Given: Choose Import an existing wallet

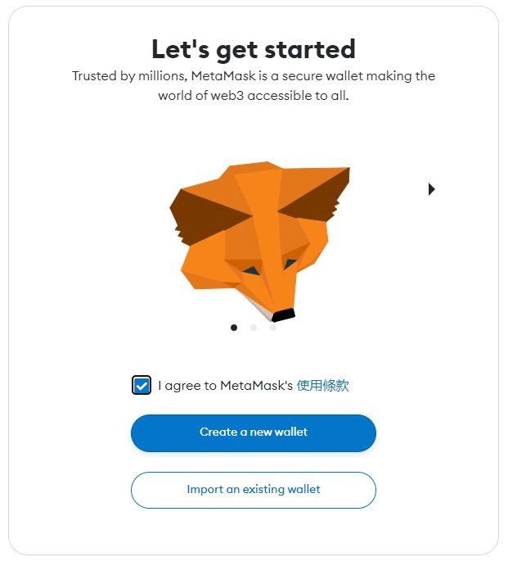Looking at the screenshot, I should point(254,490).
